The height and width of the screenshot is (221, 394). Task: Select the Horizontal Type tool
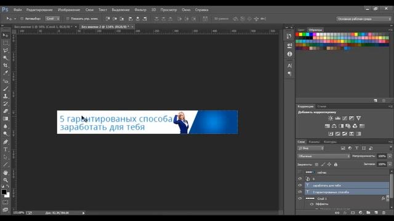(6, 149)
